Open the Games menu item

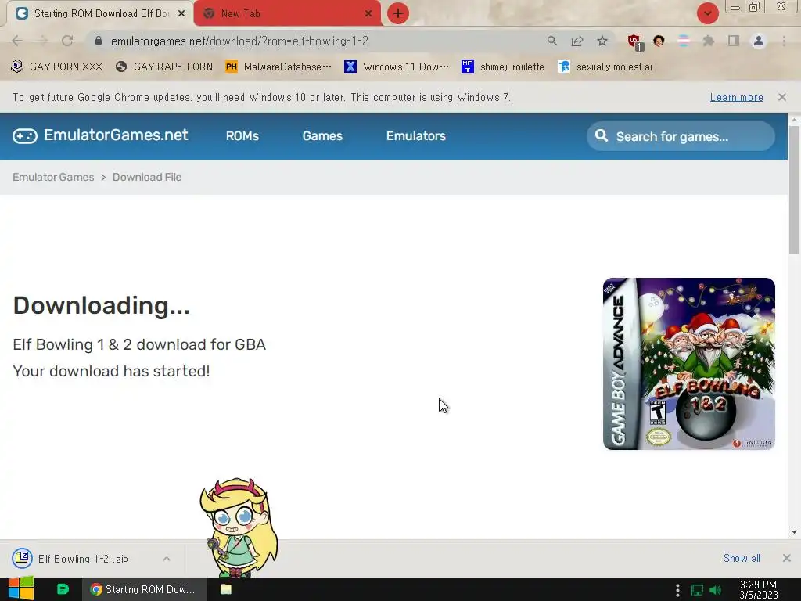tap(322, 136)
